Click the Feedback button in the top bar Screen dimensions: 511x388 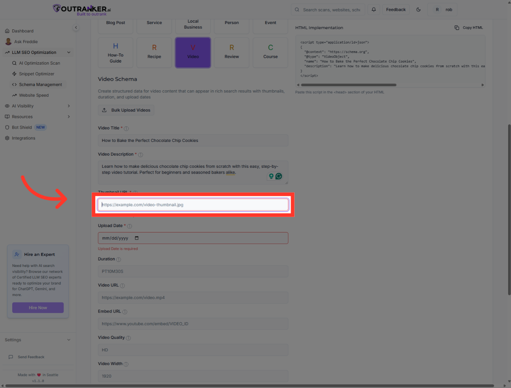(x=396, y=9)
